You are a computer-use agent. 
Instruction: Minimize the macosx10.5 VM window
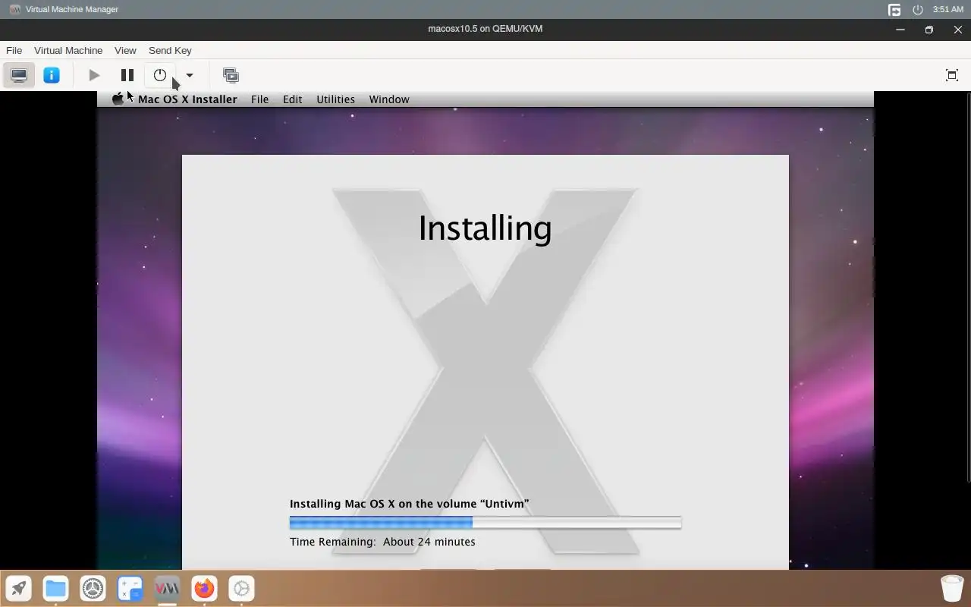(x=900, y=29)
